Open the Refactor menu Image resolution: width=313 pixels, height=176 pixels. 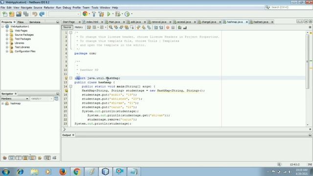coord(49,8)
